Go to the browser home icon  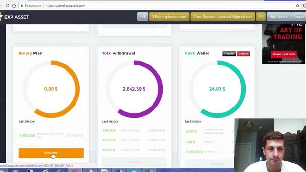coord(14,6)
